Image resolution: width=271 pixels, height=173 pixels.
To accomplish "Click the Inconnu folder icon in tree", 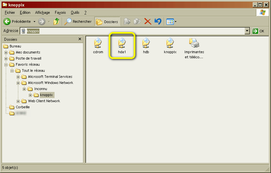I will coord(30,89).
